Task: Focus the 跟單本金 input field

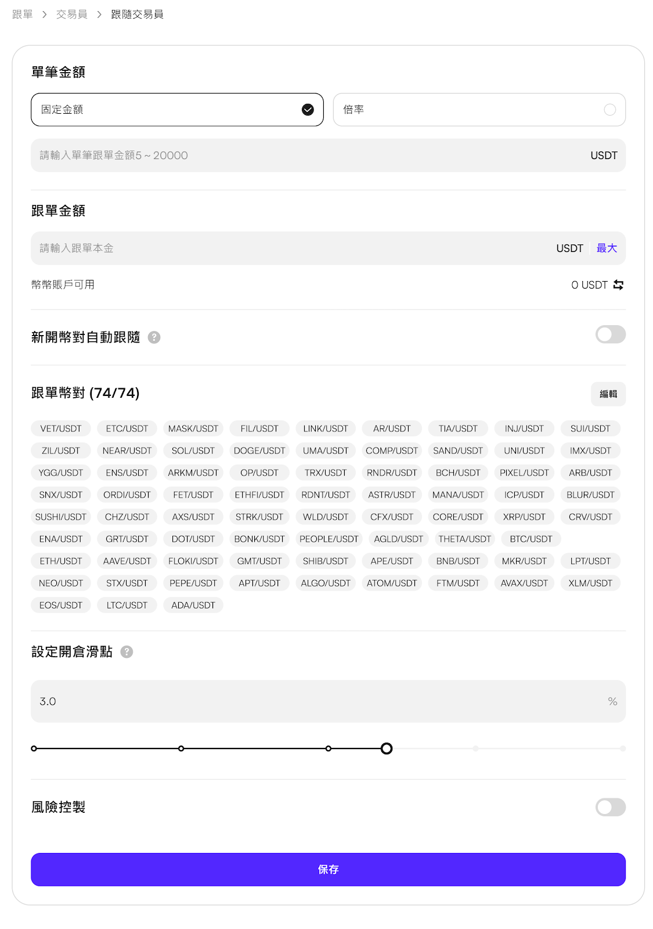Action: [290, 249]
